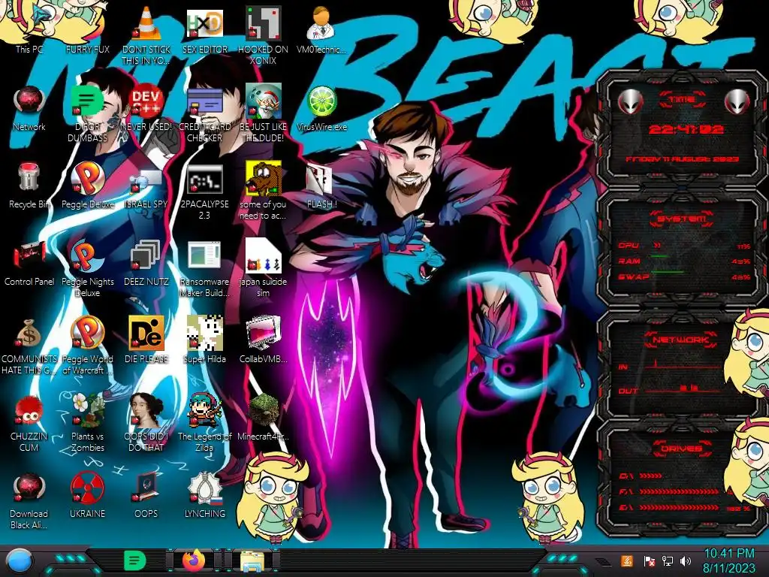
Task: Click the C:\ drive usage bar
Action: click(x=651, y=476)
